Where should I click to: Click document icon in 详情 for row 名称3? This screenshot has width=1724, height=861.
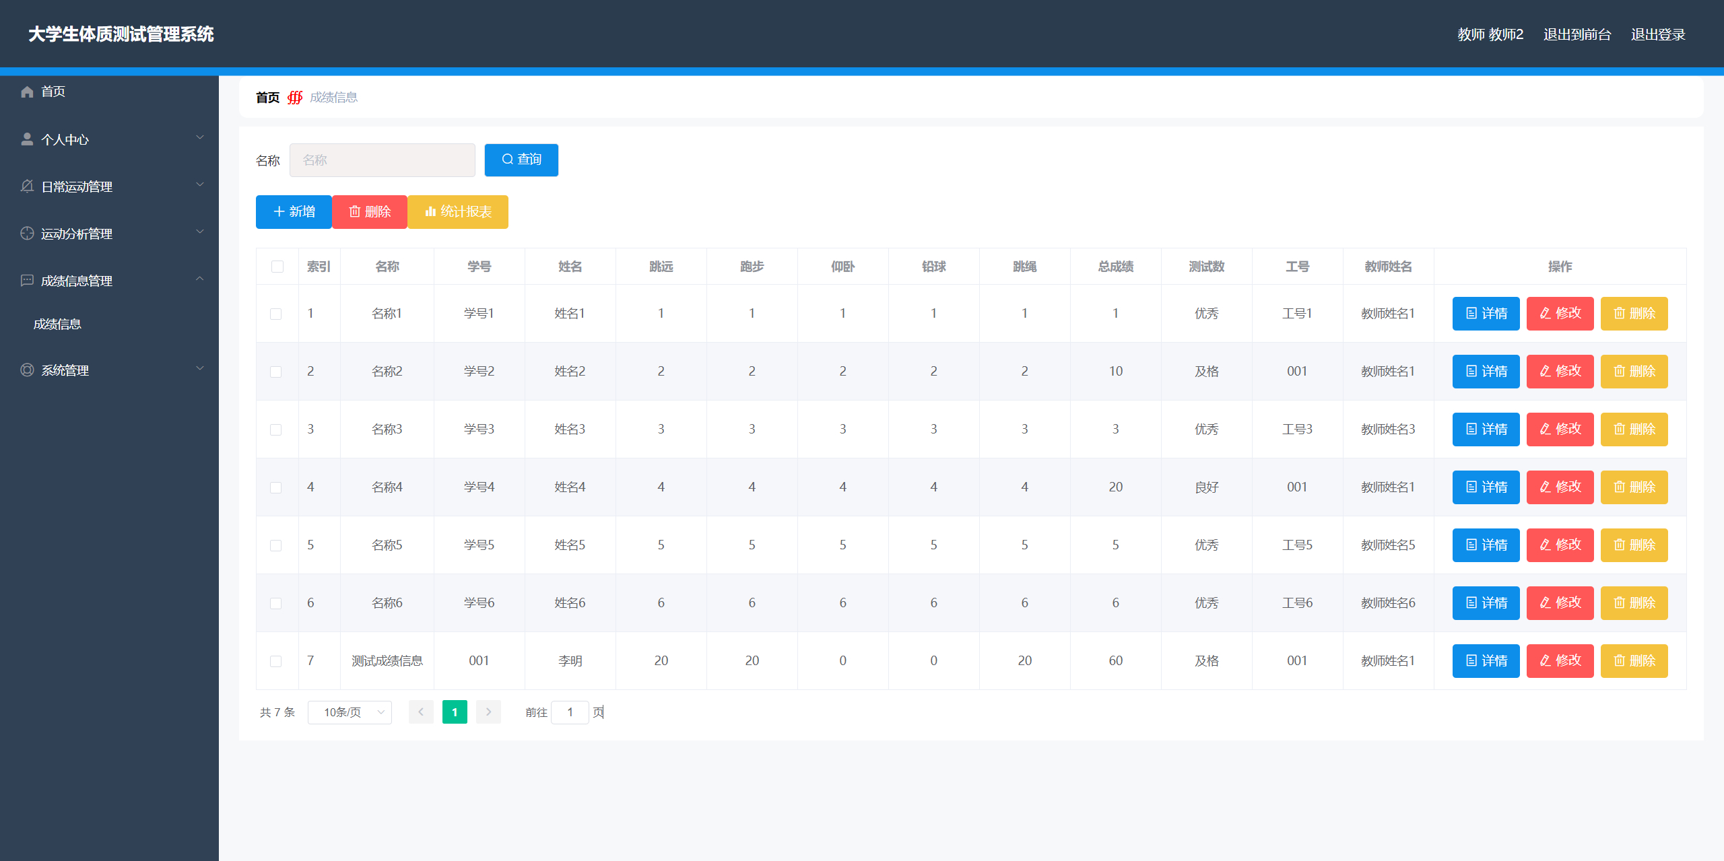[1471, 429]
